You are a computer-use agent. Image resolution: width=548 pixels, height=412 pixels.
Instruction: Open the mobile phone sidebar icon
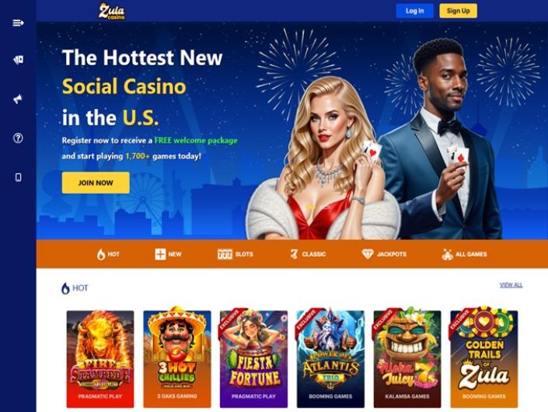(18, 177)
